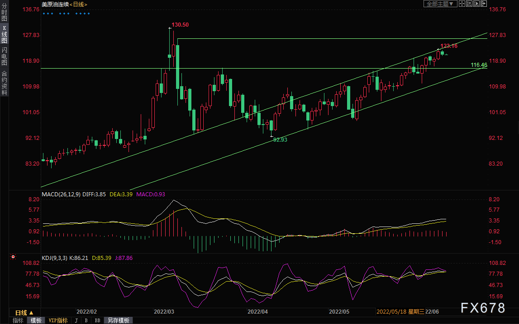This screenshot has height=324, width=519.
Task: Click the 136.76 left price axis label
Action: point(31,9)
